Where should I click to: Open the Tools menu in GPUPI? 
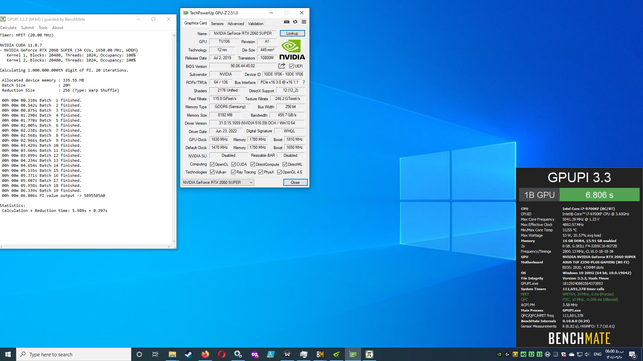point(43,28)
